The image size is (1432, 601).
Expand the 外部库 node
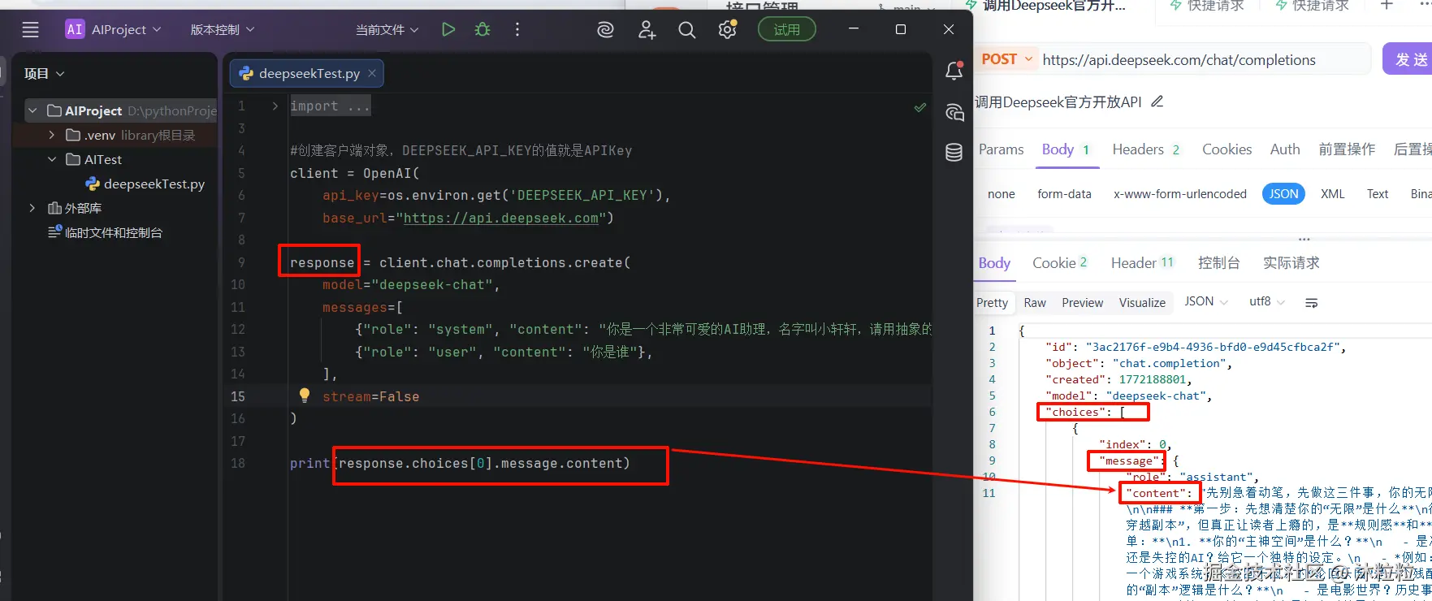pyautogui.click(x=32, y=208)
